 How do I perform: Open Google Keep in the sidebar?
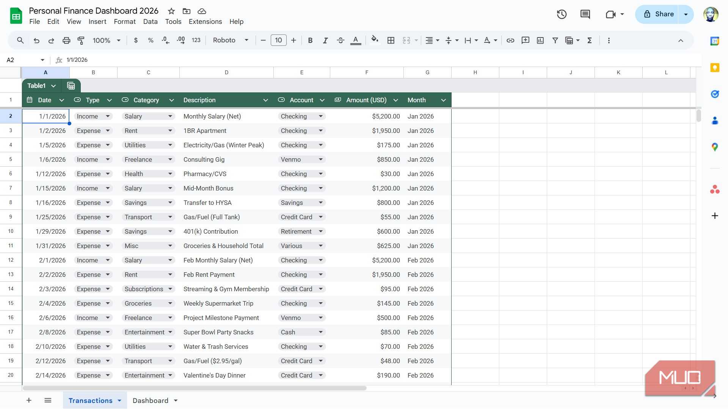pos(714,67)
